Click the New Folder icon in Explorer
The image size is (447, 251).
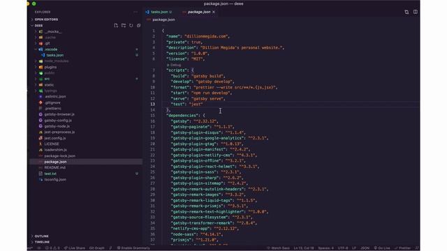[x=124, y=26]
